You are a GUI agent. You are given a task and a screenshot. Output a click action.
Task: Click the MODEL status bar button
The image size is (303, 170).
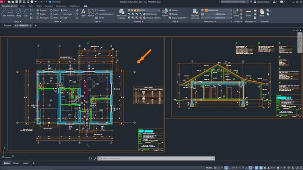point(209,168)
